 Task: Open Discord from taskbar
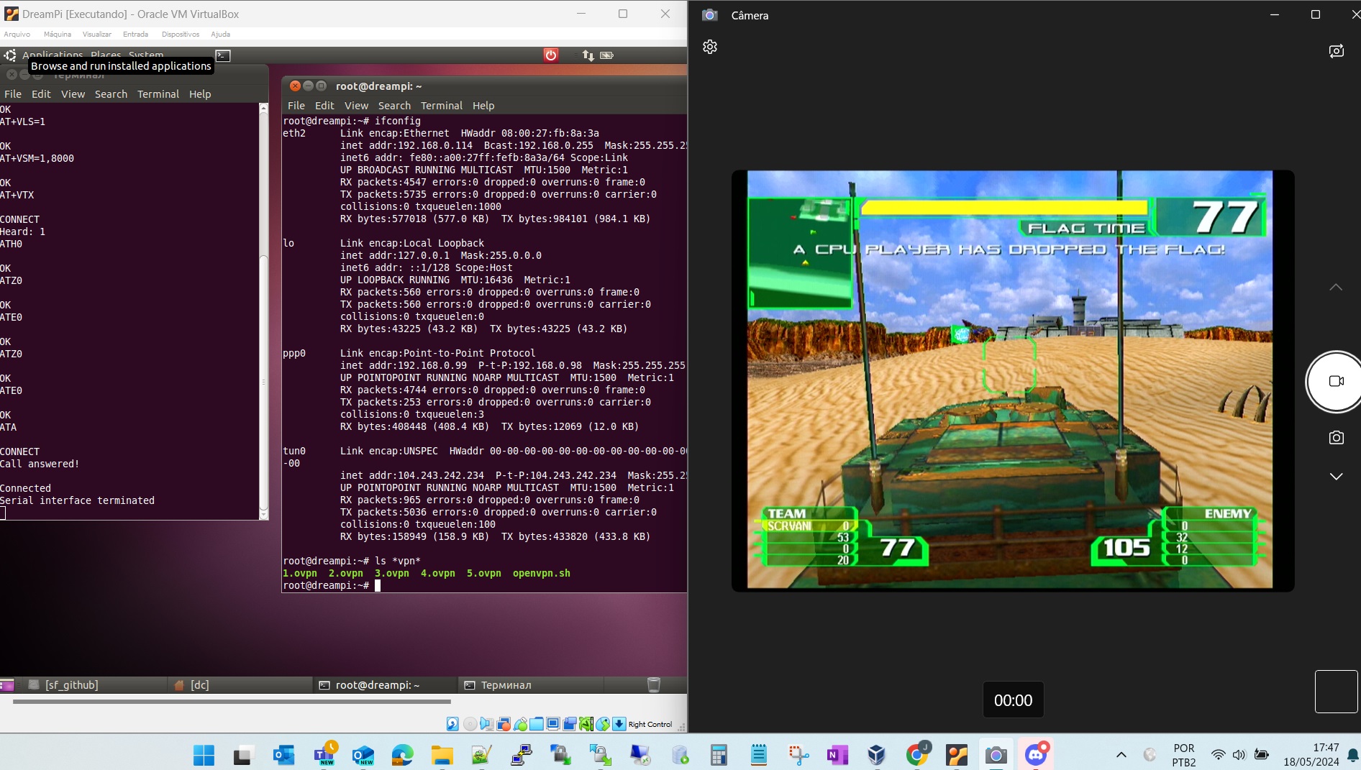point(1036,755)
